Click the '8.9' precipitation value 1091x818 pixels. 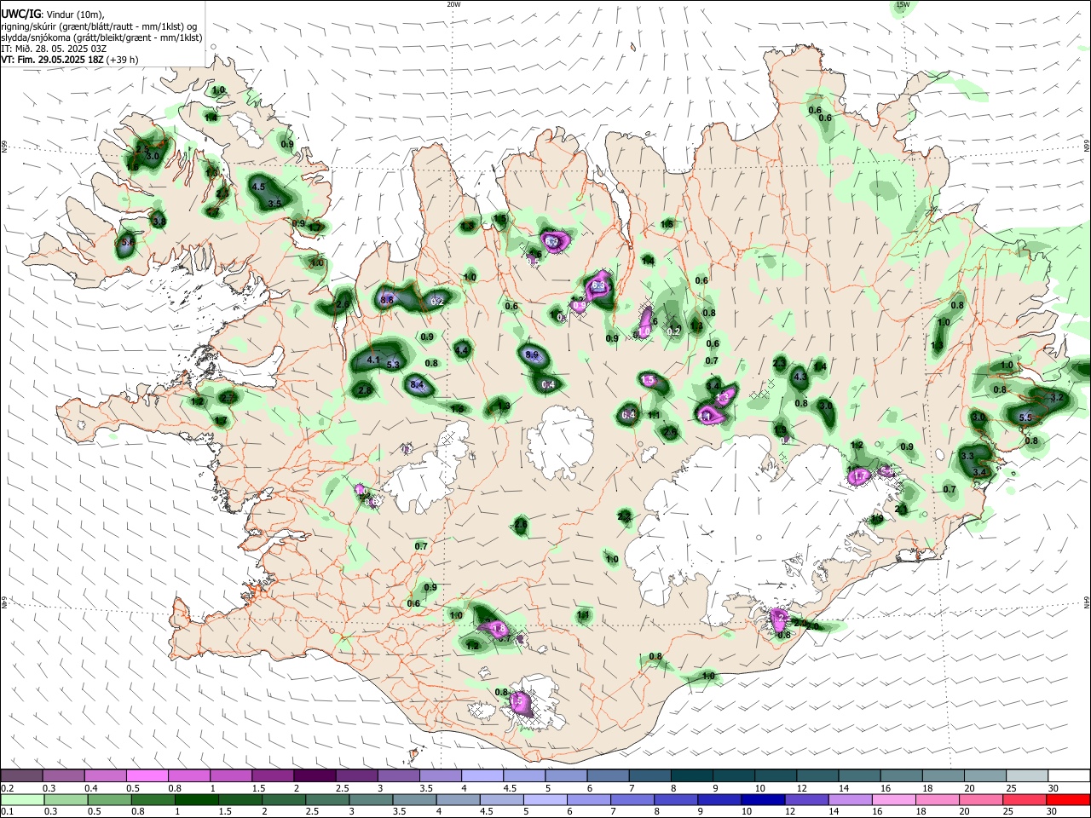tap(533, 354)
